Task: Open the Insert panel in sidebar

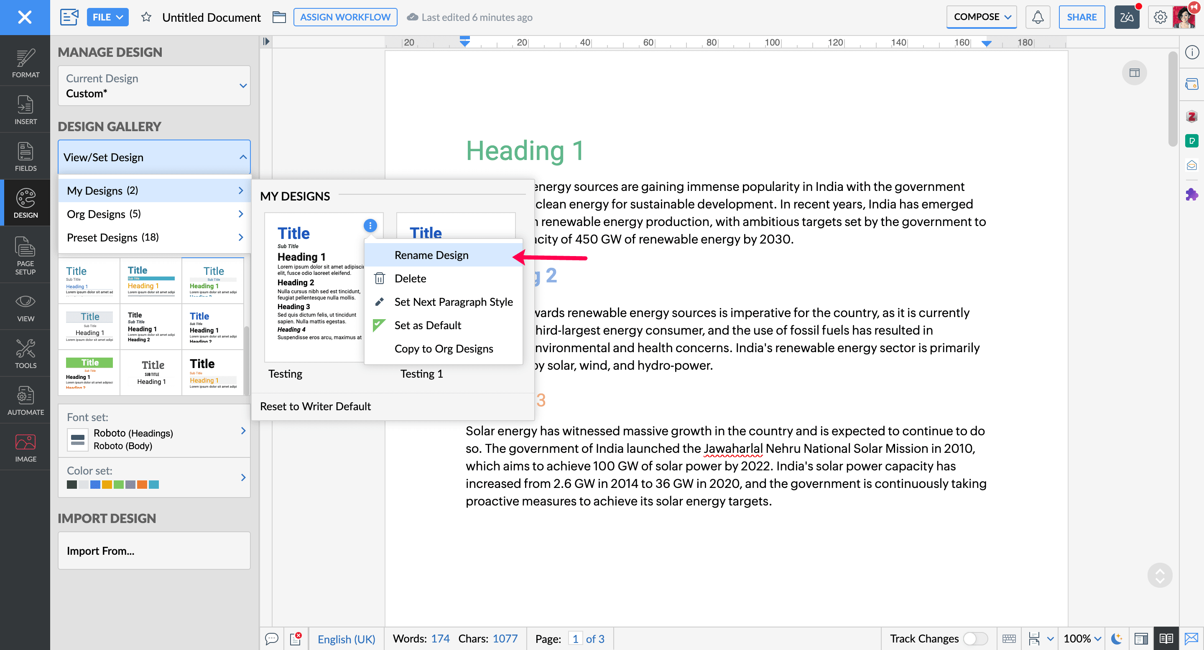Action: pos(25,110)
